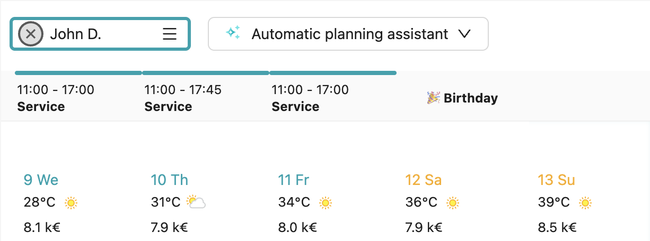Click the sunny weather icon for Wednesday
Viewport: 650px width, 241px height.
(71, 202)
